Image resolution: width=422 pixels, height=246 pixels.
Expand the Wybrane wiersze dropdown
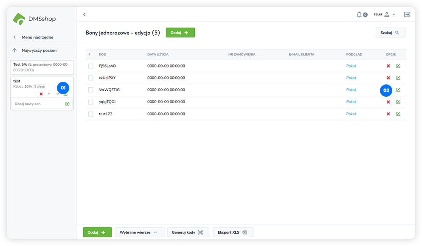[139, 232]
